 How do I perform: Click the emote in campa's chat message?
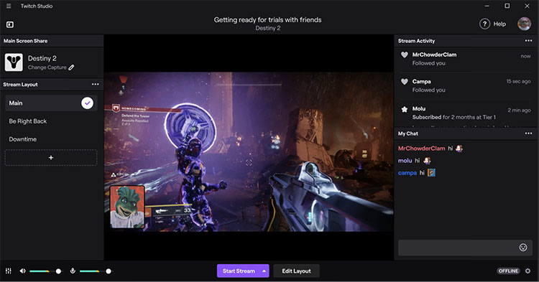pyautogui.click(x=431, y=172)
